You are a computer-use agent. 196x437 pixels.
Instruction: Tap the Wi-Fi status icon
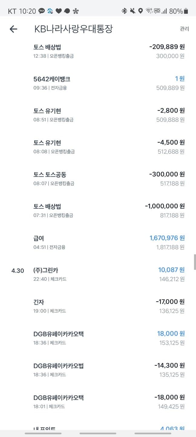click(x=149, y=11)
